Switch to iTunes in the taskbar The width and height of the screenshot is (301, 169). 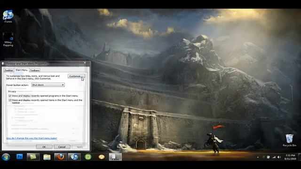point(74,157)
